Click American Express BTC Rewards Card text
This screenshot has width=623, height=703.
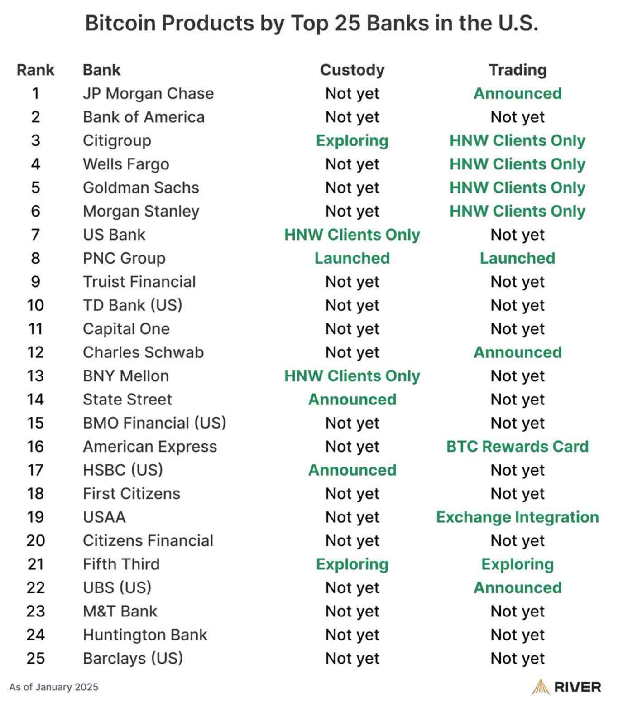pyautogui.click(x=518, y=447)
